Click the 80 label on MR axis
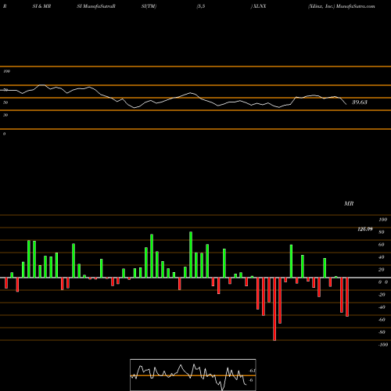 point(382,232)
